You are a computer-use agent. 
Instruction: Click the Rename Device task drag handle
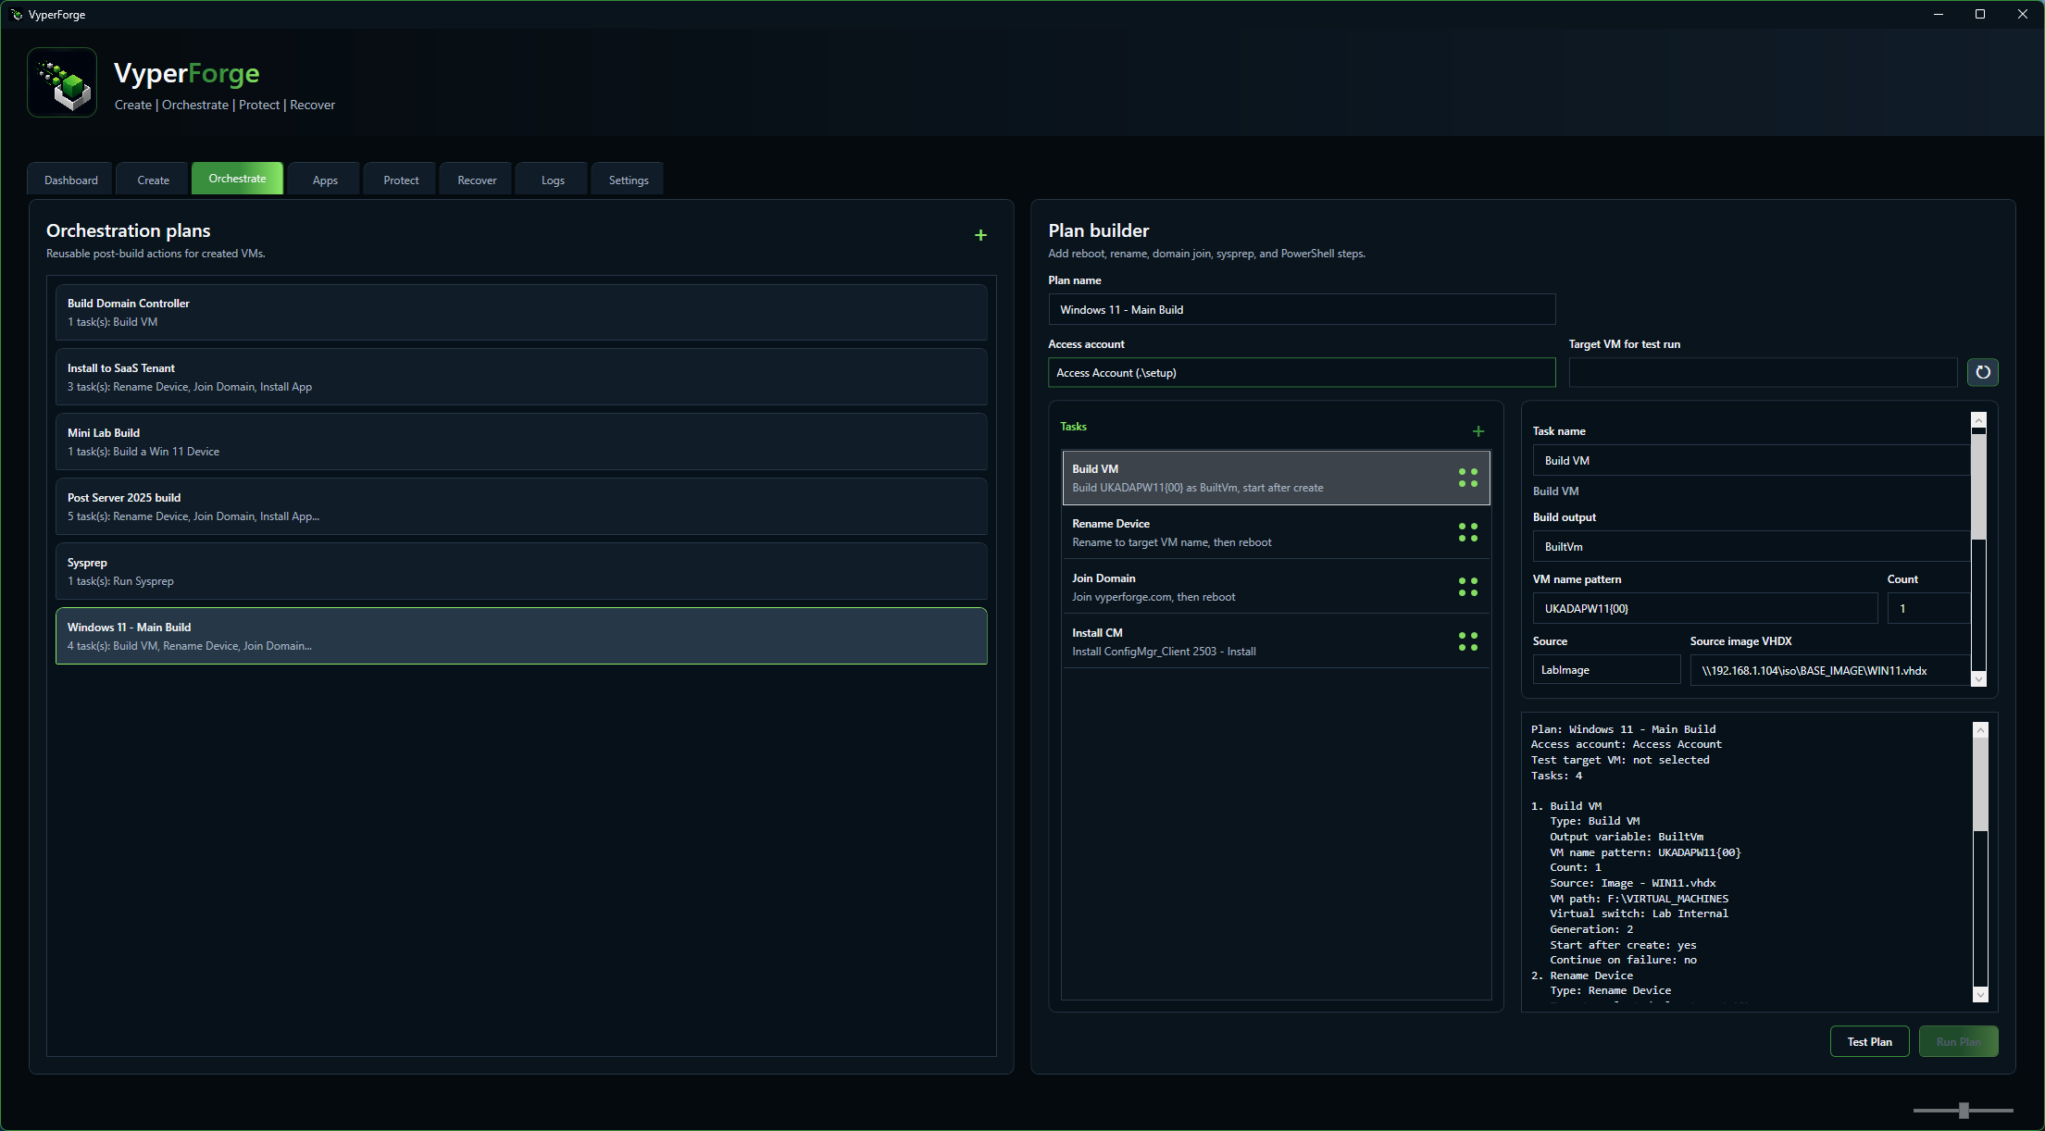[1467, 532]
